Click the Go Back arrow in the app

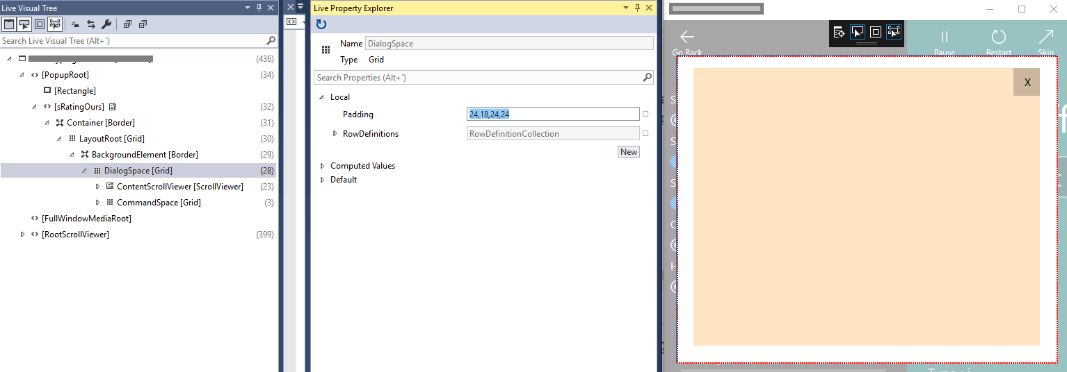[x=687, y=37]
